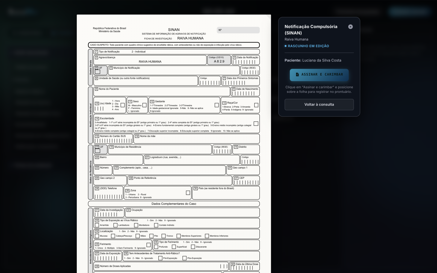
Task: Check the Membros Superiores box
Action: pos(179,236)
